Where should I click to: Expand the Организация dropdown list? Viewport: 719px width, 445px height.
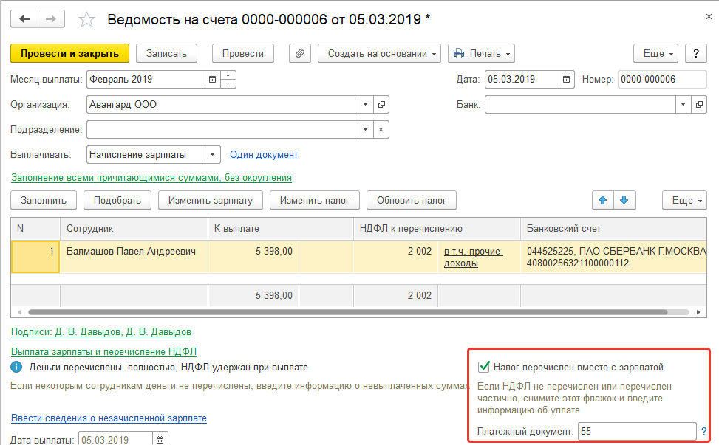366,104
